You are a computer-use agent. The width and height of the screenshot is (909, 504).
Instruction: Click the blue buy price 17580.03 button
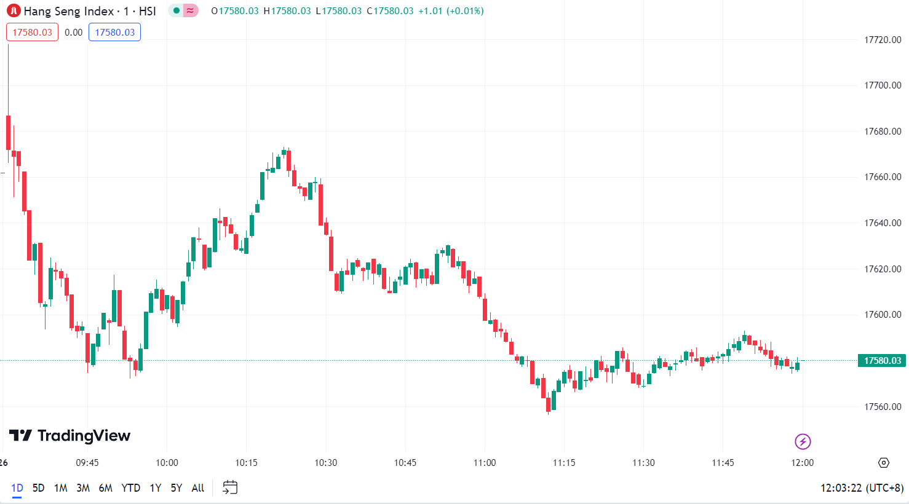point(114,33)
